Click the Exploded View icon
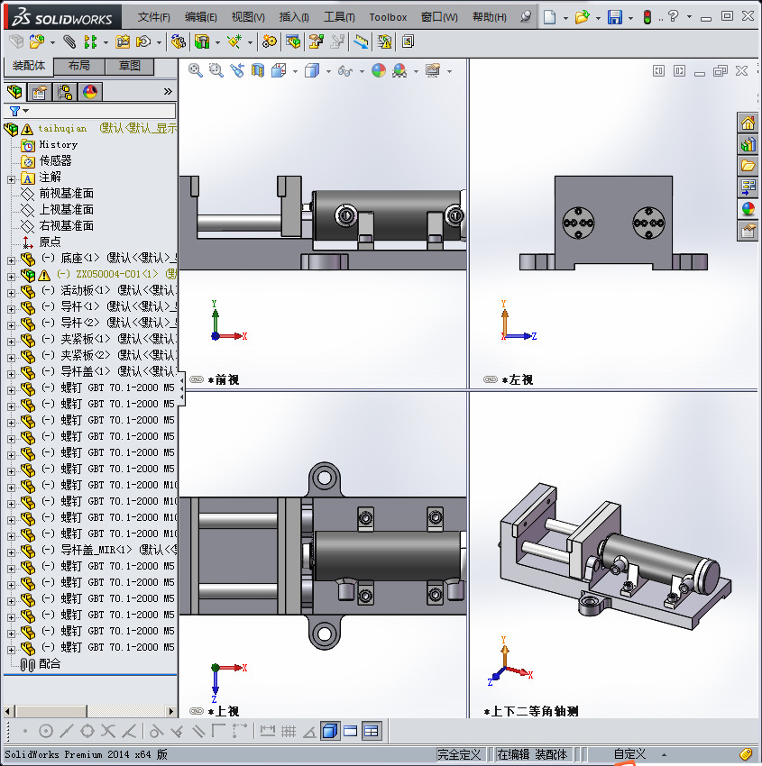 click(317, 42)
